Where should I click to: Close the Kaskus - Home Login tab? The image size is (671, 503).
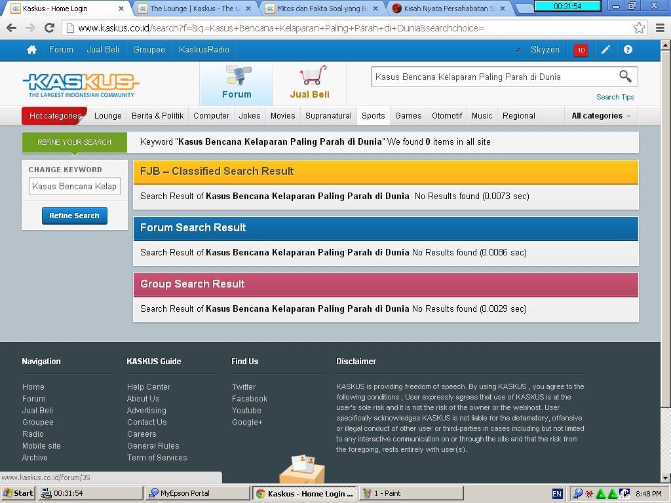121,9
